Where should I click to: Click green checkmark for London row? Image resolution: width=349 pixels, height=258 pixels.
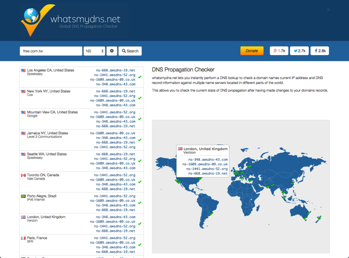[140, 224]
